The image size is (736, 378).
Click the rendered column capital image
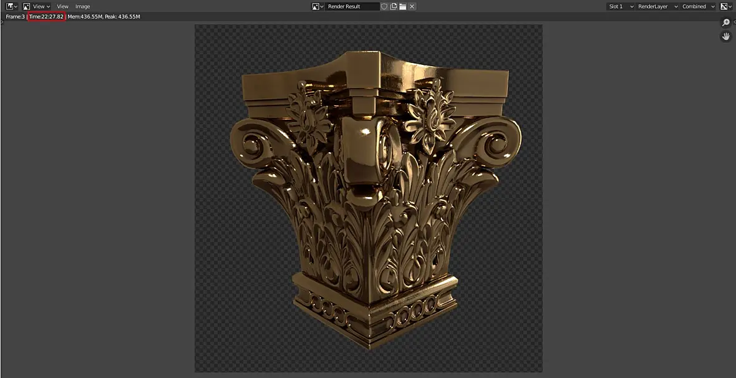(369, 198)
